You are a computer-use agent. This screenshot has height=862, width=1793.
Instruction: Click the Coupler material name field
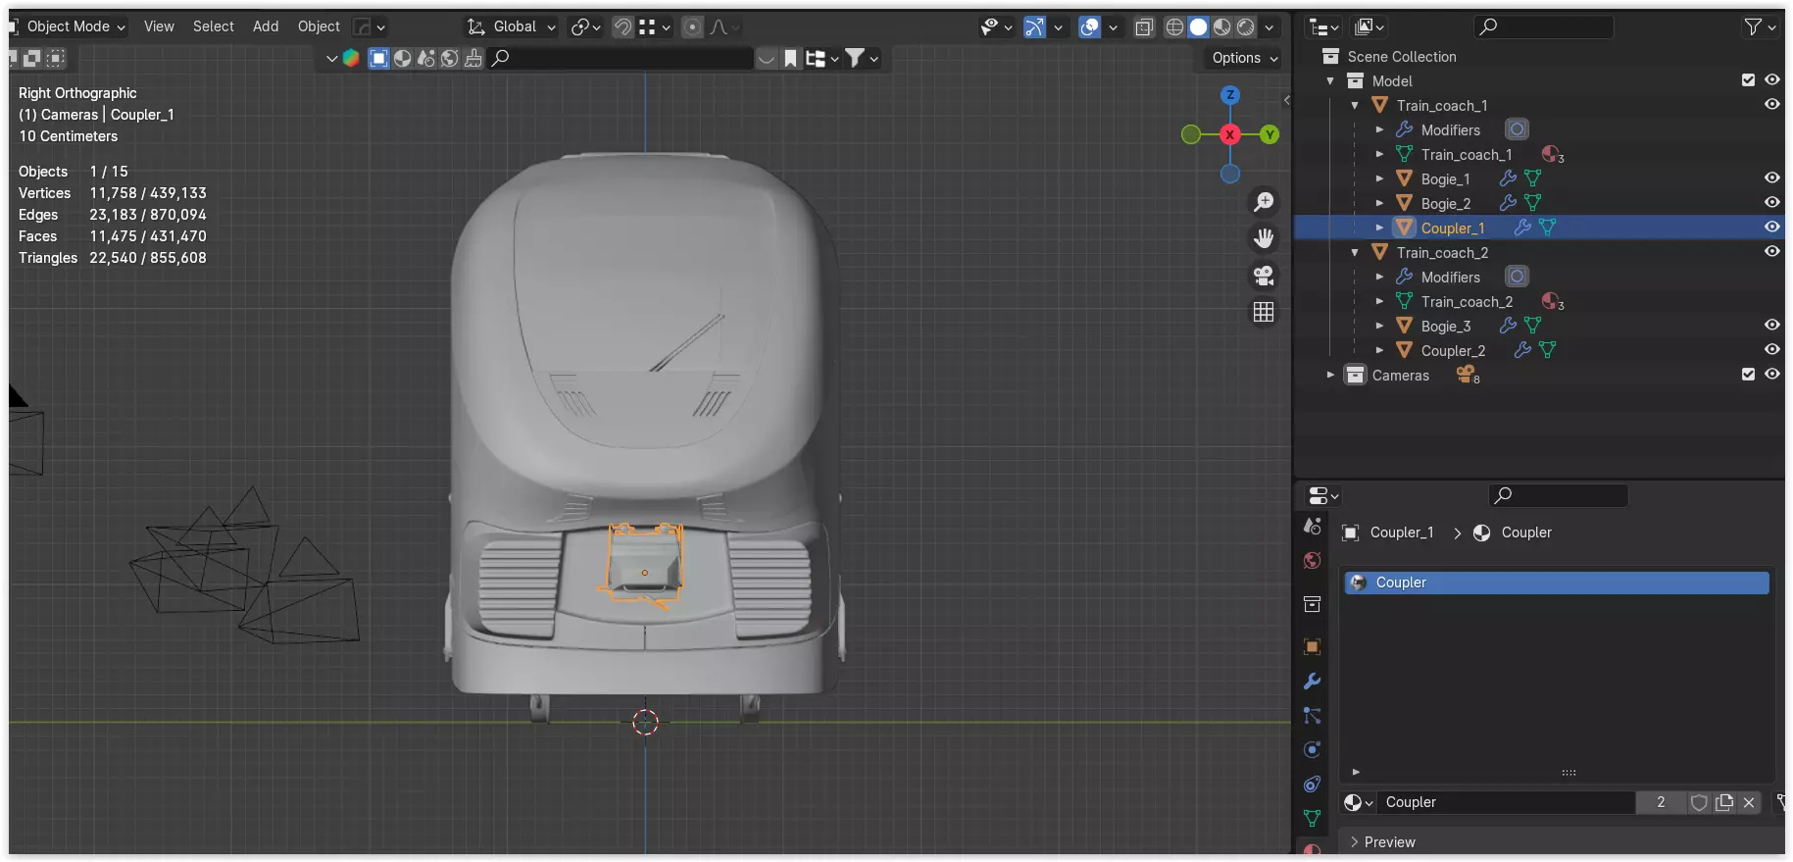tap(1506, 802)
